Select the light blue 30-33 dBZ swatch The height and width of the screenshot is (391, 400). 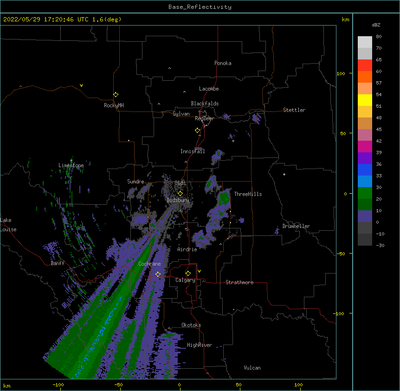point(365,181)
